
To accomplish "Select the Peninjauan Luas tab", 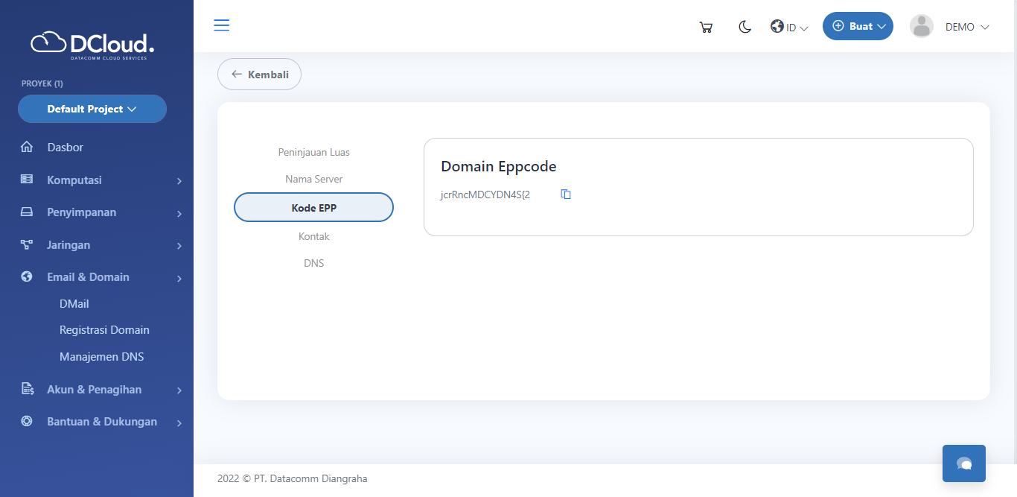I will point(313,152).
